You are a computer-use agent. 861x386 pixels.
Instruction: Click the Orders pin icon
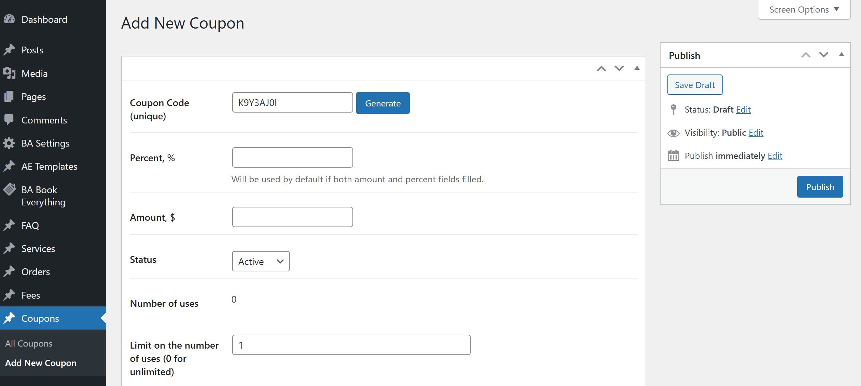(9, 271)
